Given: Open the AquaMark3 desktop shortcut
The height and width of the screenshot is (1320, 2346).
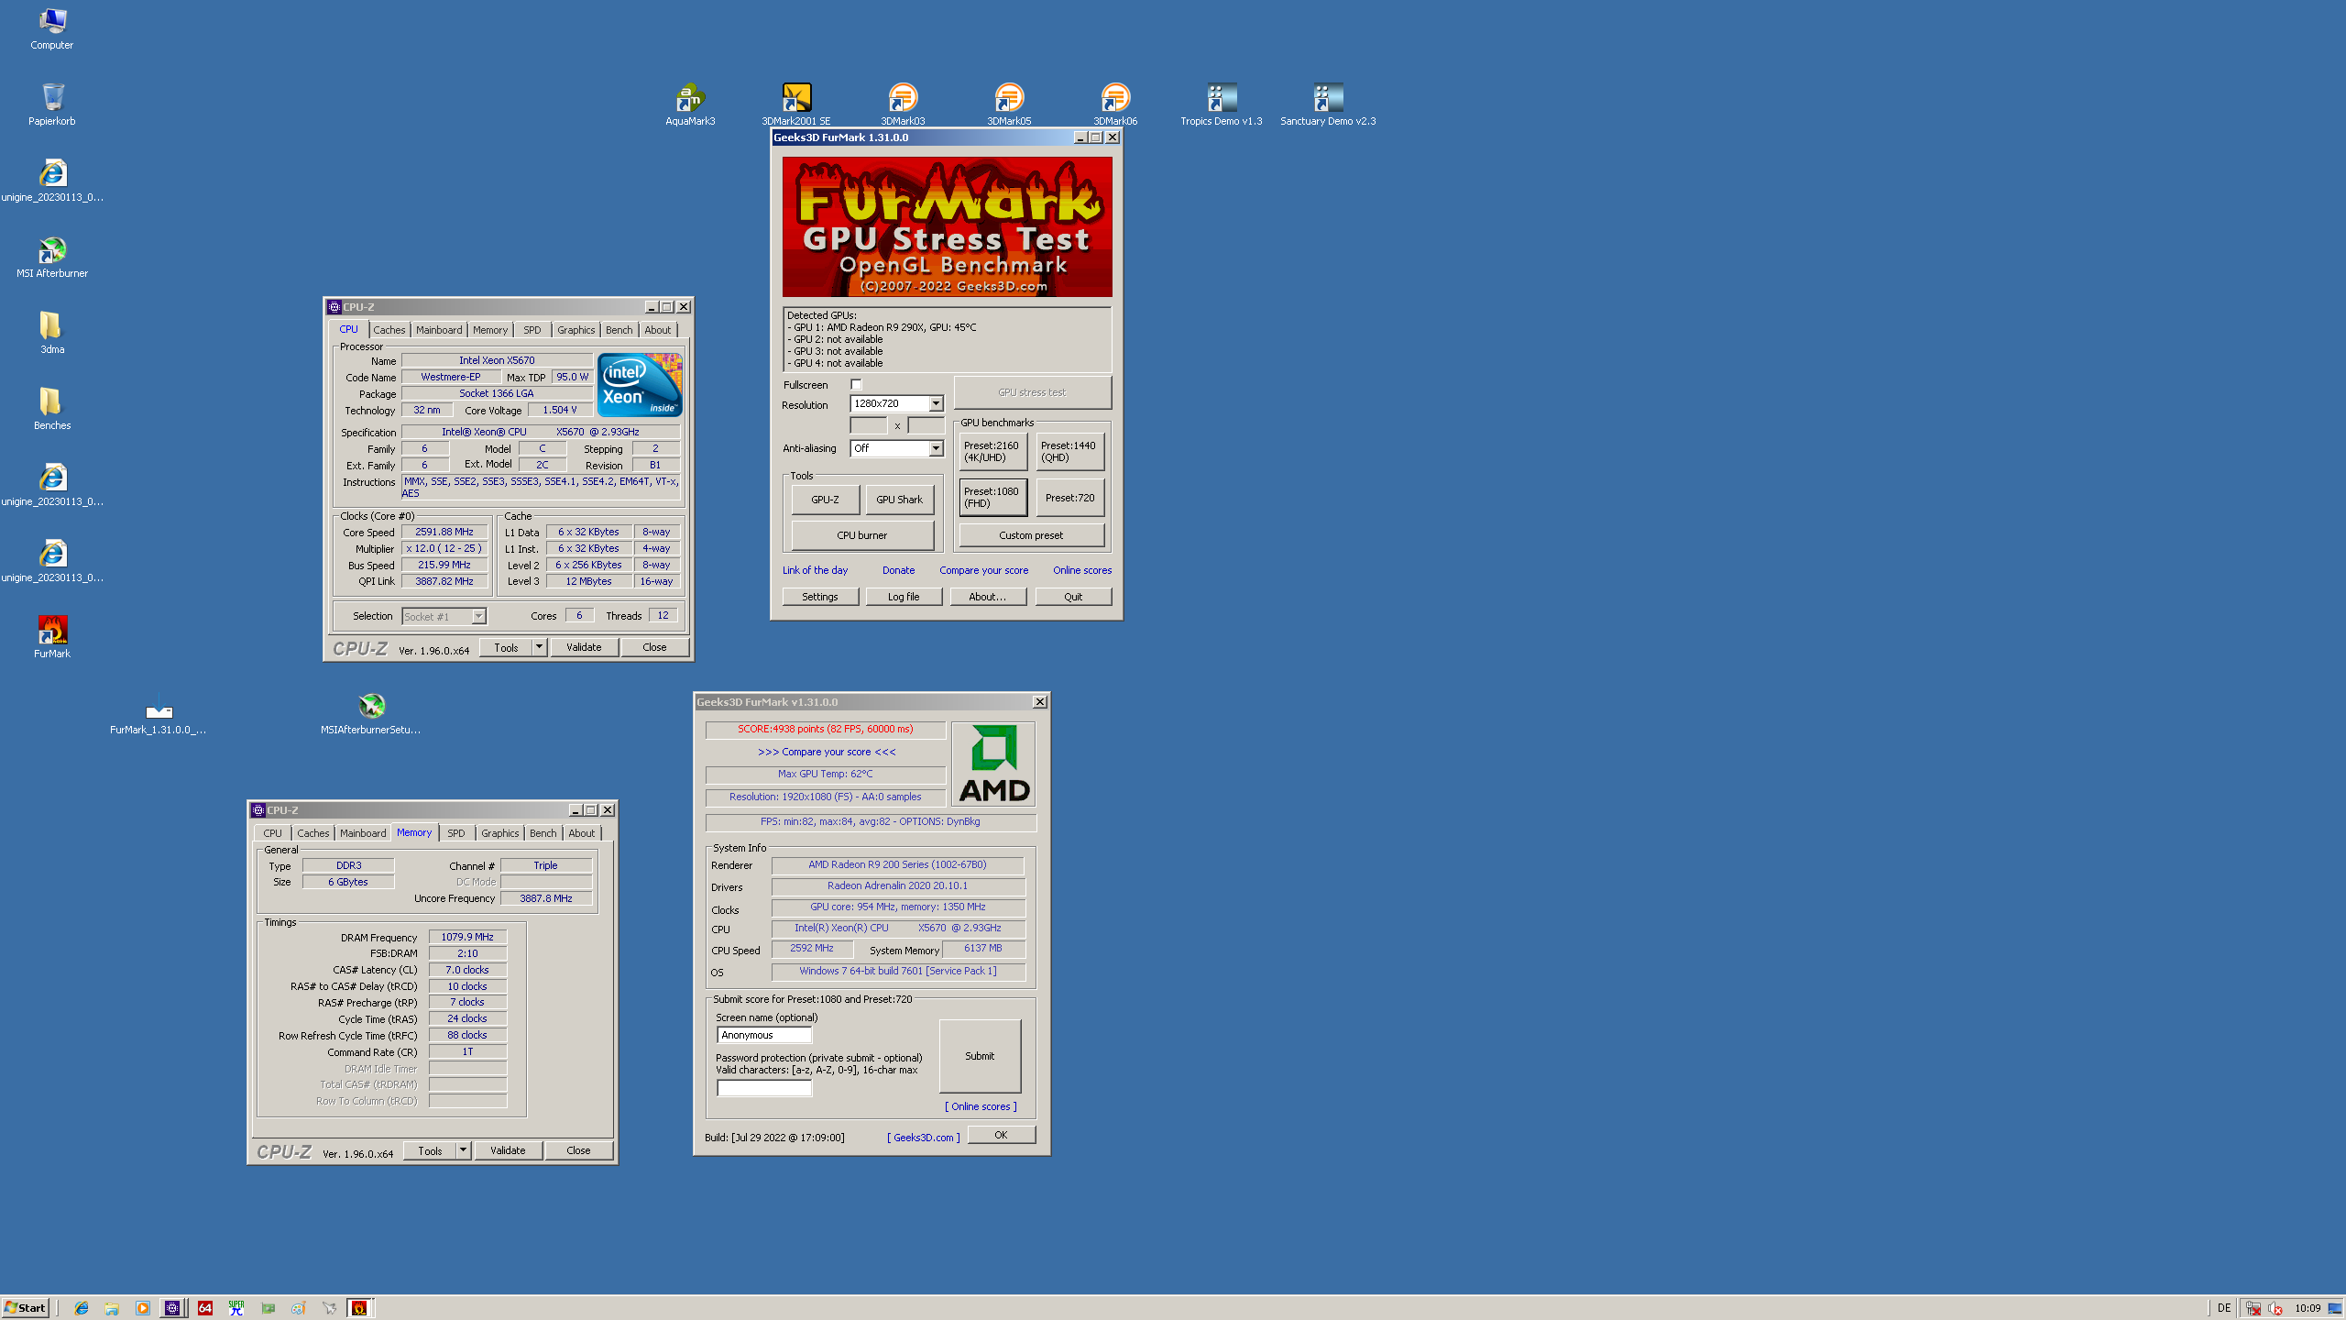Looking at the screenshot, I should point(690,98).
